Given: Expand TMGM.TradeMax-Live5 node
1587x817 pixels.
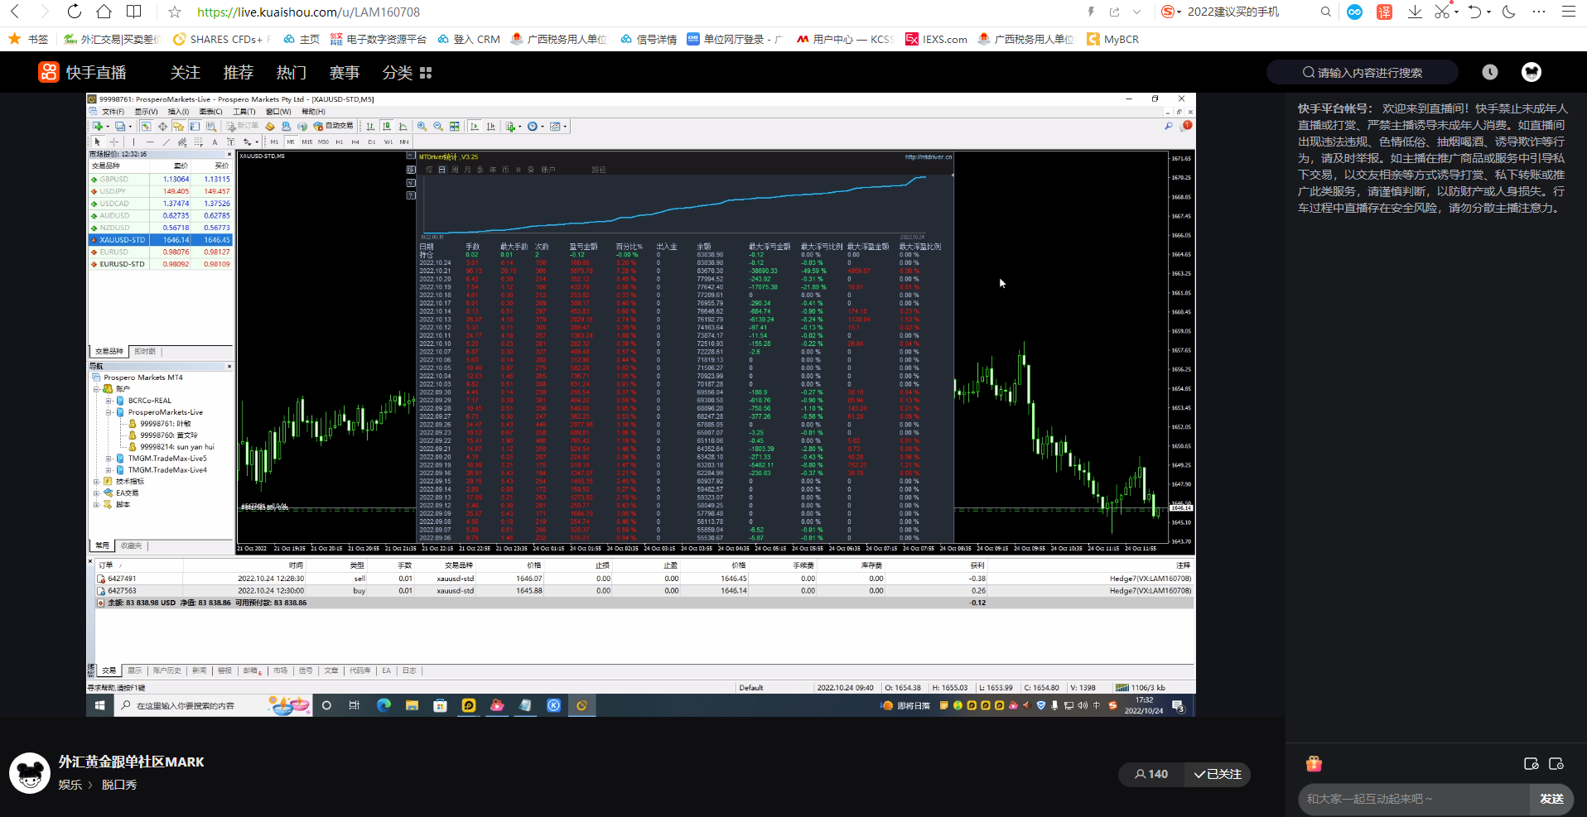Looking at the screenshot, I should pos(108,459).
